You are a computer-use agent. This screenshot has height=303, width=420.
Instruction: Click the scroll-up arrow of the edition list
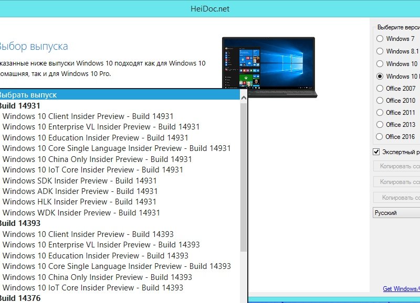pos(244,98)
